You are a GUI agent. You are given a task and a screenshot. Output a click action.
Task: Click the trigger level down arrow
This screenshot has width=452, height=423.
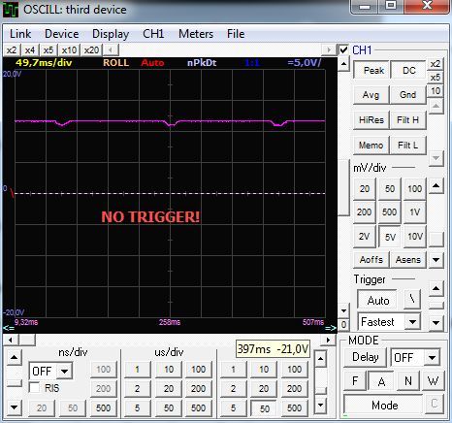(436, 322)
